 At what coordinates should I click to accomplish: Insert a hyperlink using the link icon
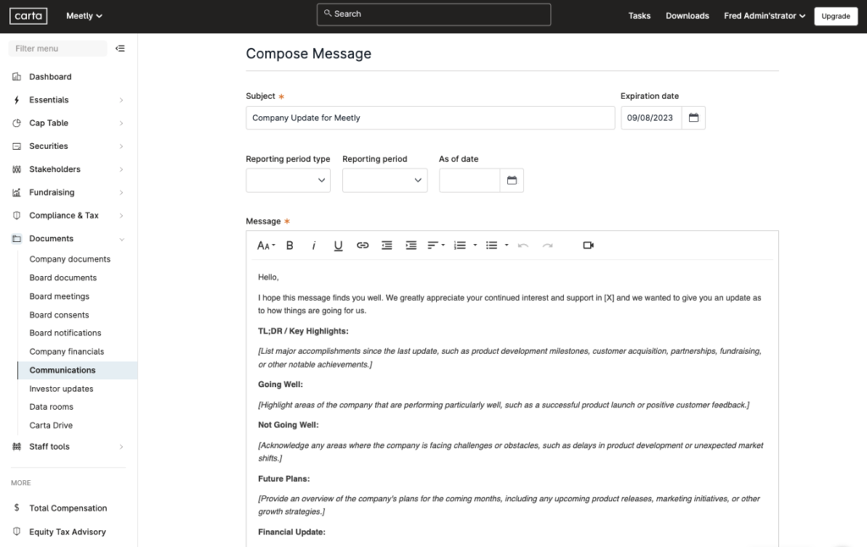(362, 246)
